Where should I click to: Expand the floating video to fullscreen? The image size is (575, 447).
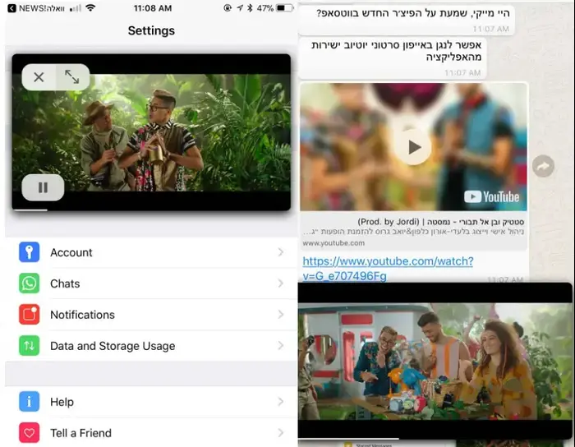[x=72, y=77]
